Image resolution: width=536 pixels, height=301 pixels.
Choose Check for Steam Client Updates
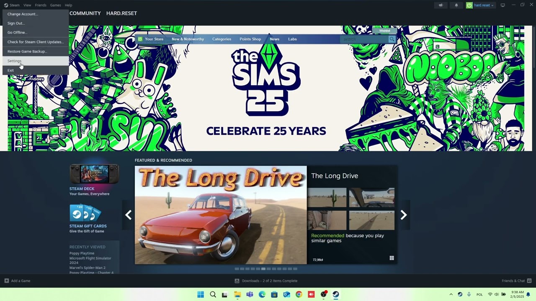click(36, 42)
